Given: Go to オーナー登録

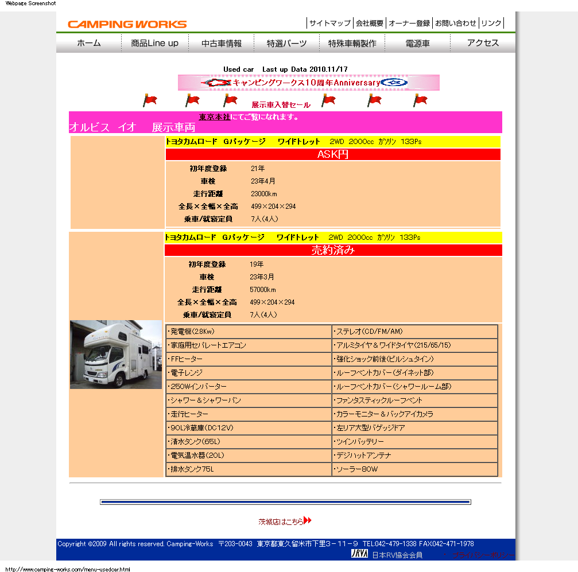Looking at the screenshot, I should click(409, 23).
